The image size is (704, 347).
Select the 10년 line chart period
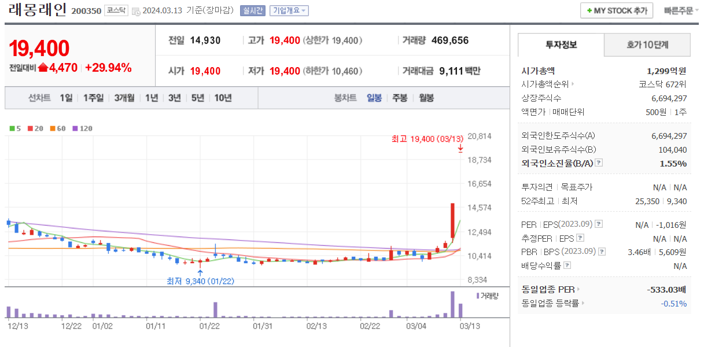click(223, 98)
